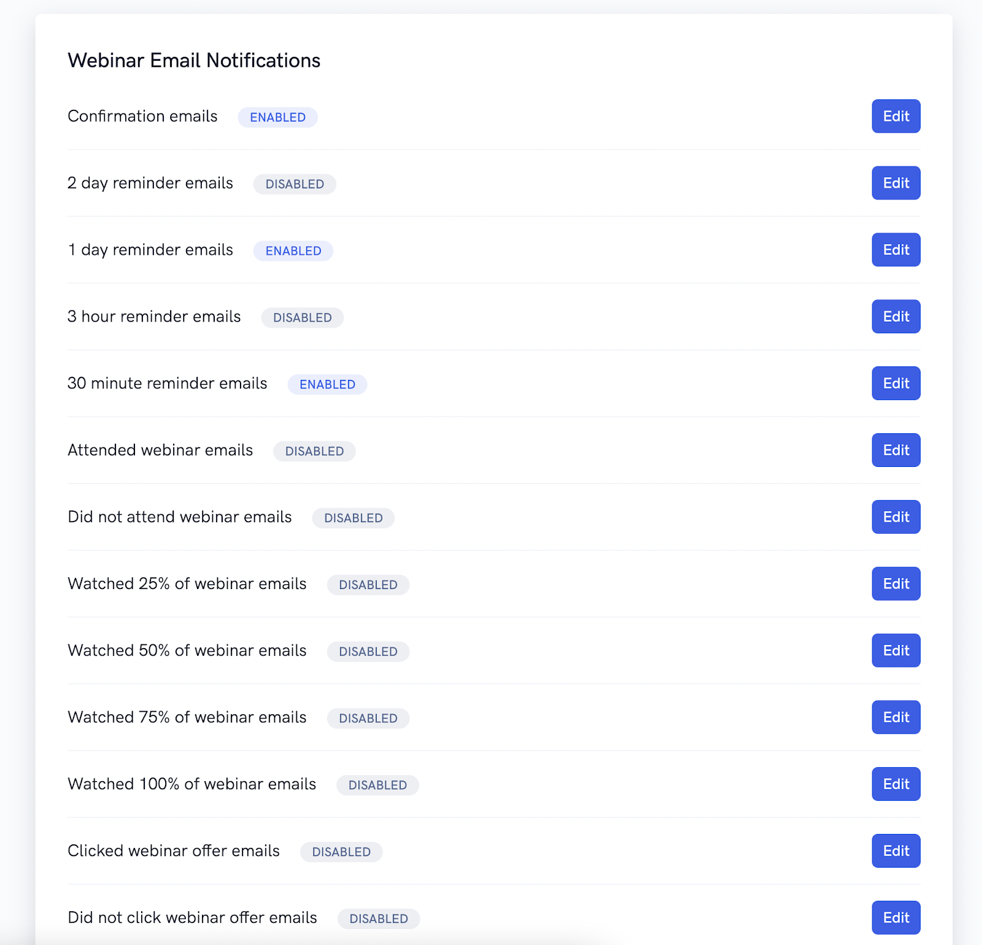Select Watched 75% of webinar emails label
Viewport: 982px width, 945px height.
pos(187,718)
